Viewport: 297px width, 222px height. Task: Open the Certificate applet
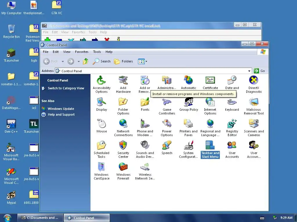pos(210,82)
